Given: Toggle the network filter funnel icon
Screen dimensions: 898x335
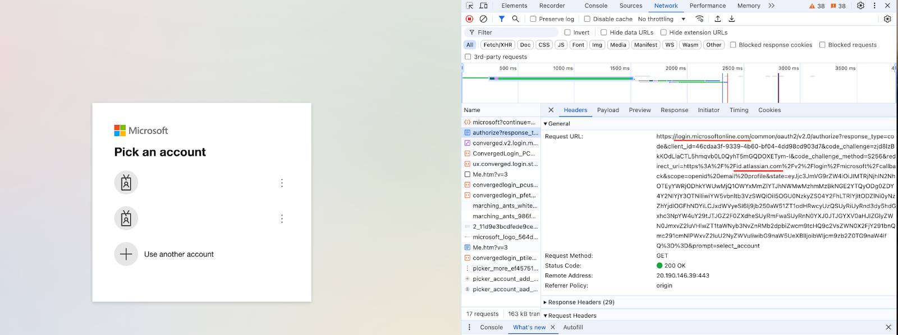Looking at the screenshot, I should pos(502,19).
